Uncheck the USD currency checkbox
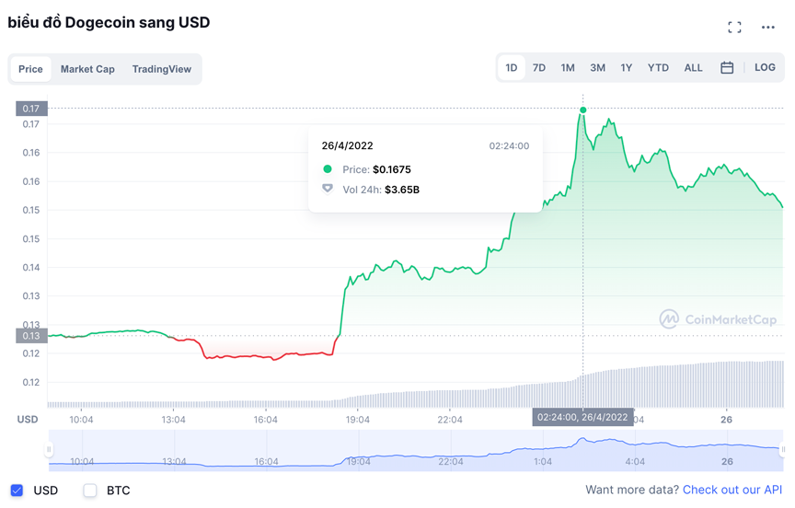Screen dimensions: 795x508 pos(17,491)
